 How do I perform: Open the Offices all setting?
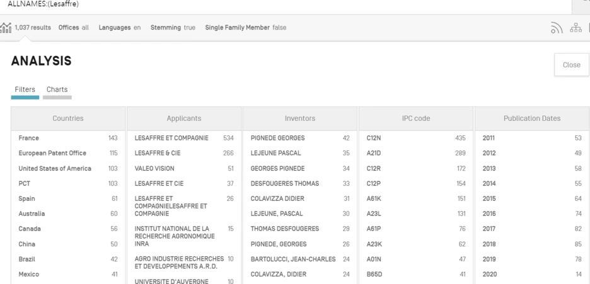pyautogui.click(x=74, y=28)
